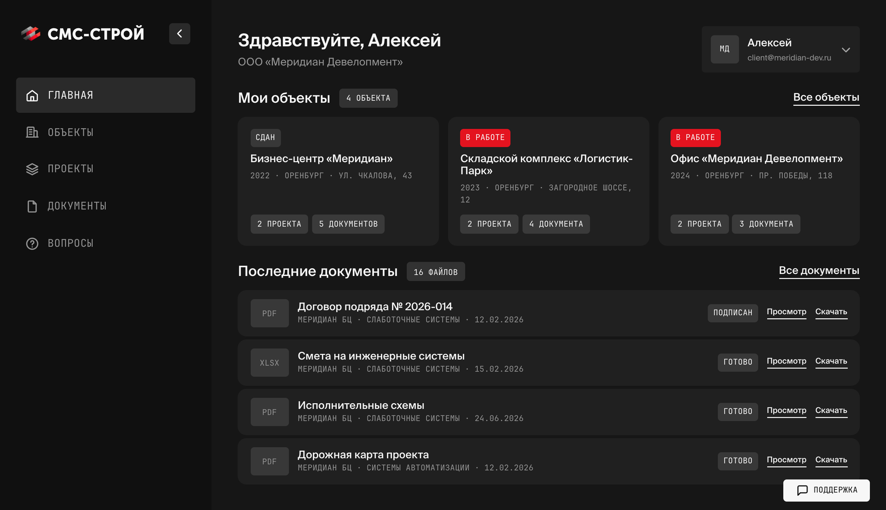Open ВОПРОСЫ section in the sidebar
Image resolution: width=886 pixels, height=510 pixels.
tap(106, 244)
